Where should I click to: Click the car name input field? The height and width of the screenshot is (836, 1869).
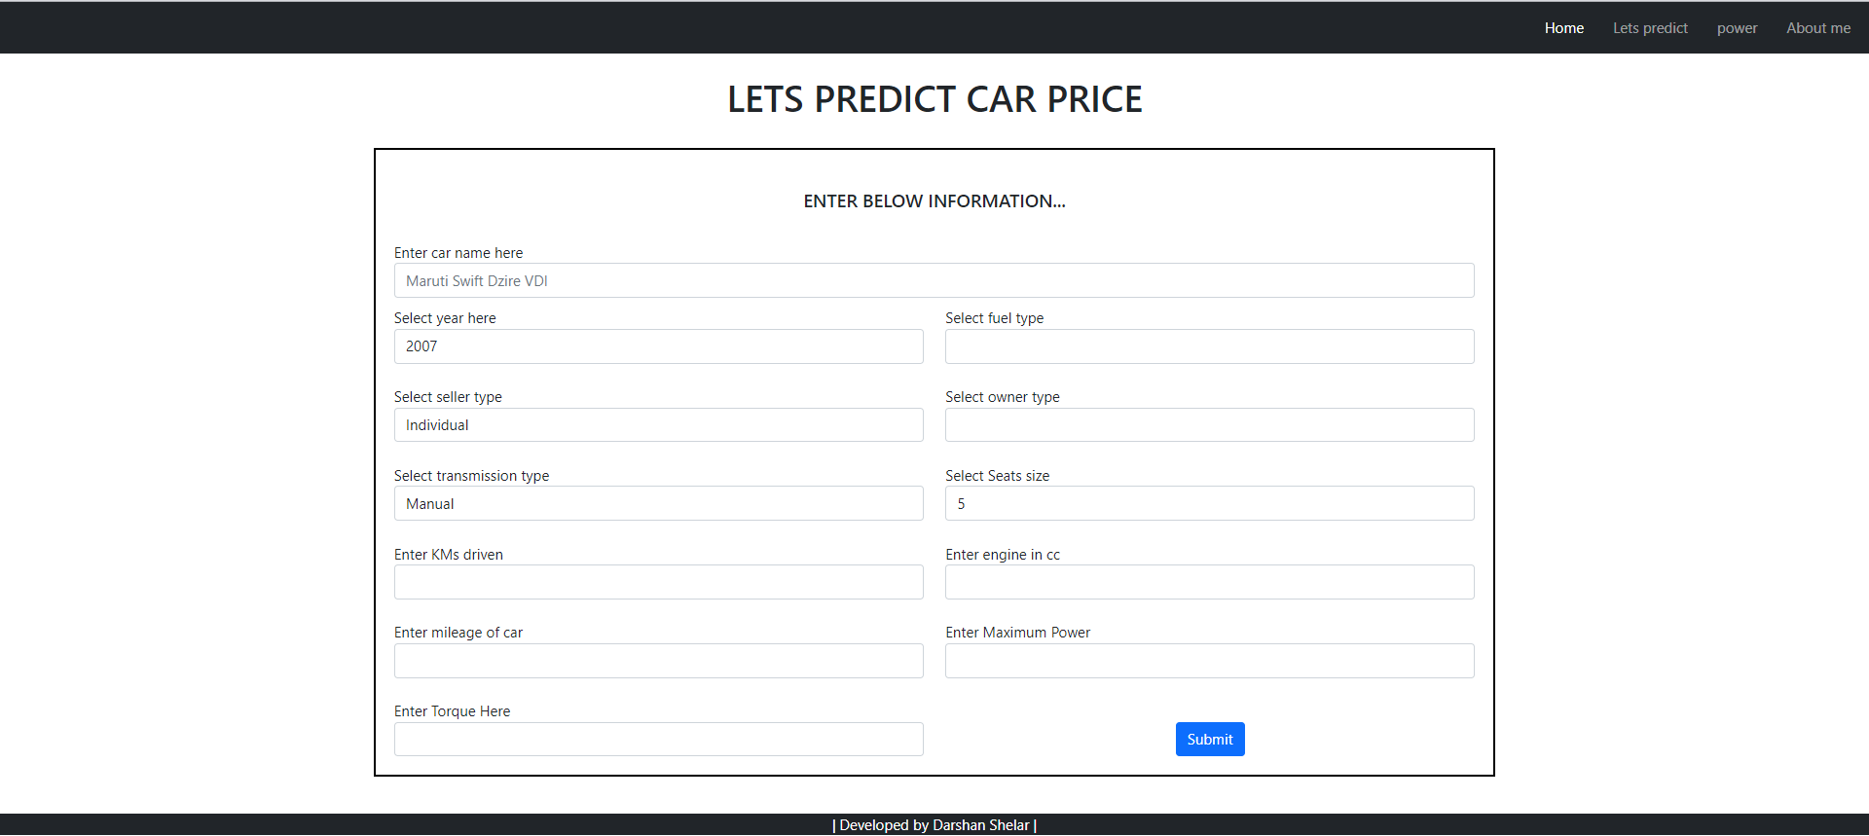point(934,280)
